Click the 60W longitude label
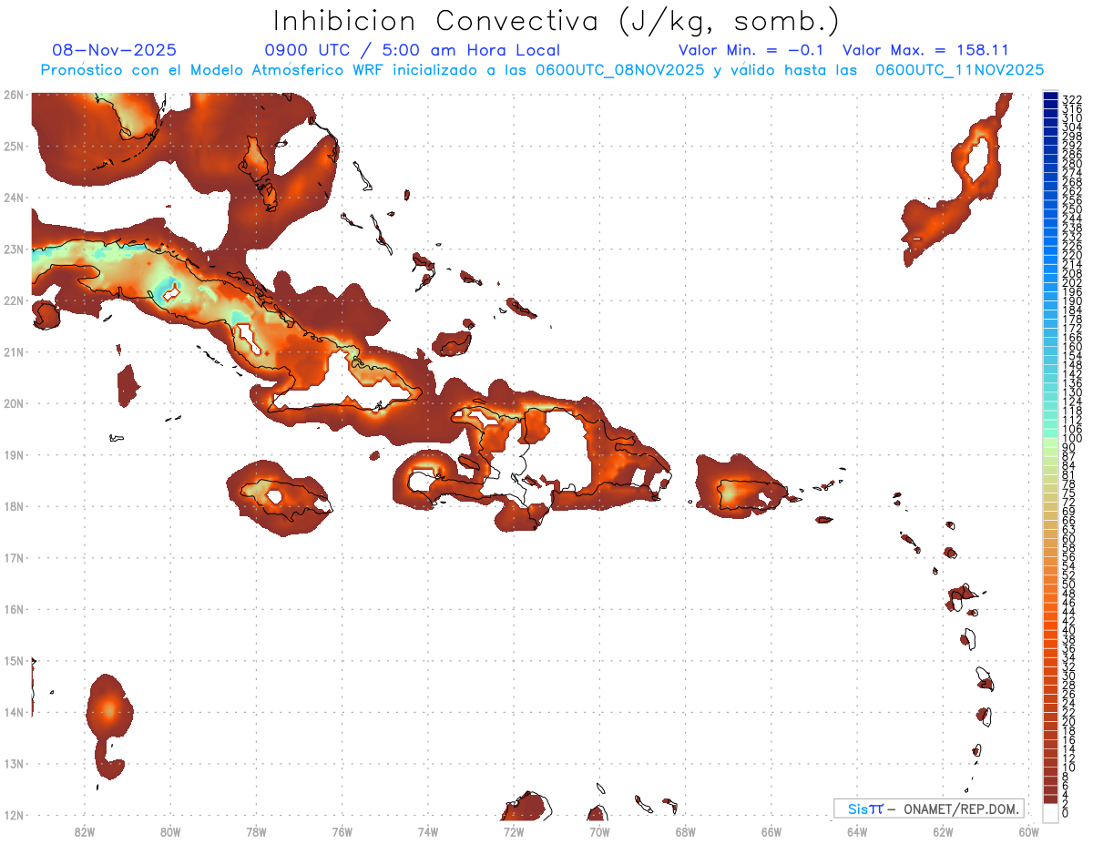The height and width of the screenshot is (844, 1093). point(1029,831)
